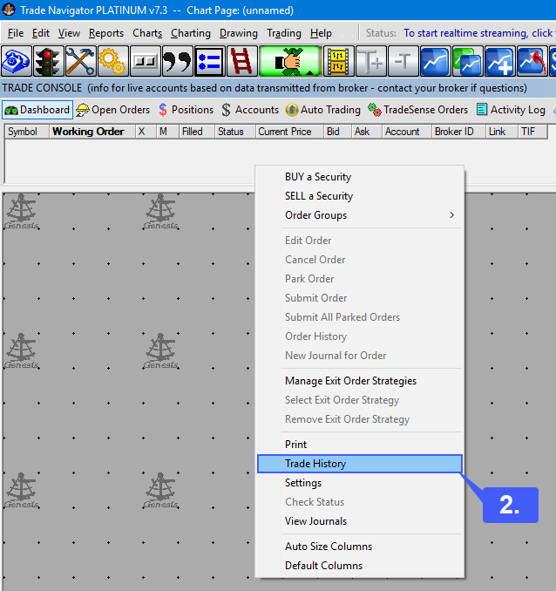This screenshot has width=556, height=591.
Task: Click the red ladder toolbar icon
Action: tap(242, 61)
